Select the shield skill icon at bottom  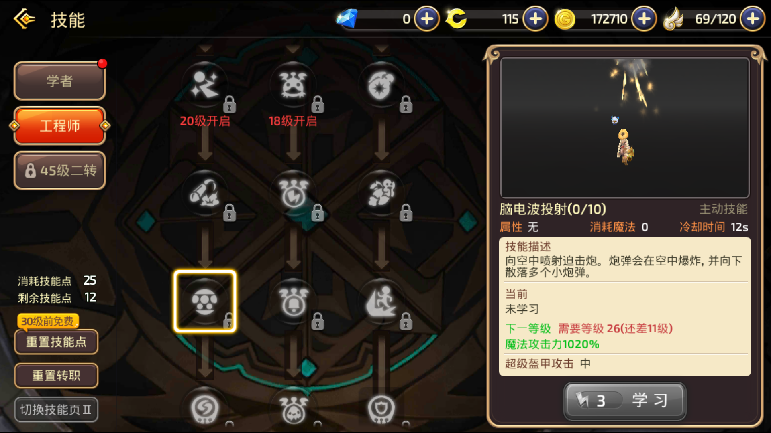[x=381, y=409]
